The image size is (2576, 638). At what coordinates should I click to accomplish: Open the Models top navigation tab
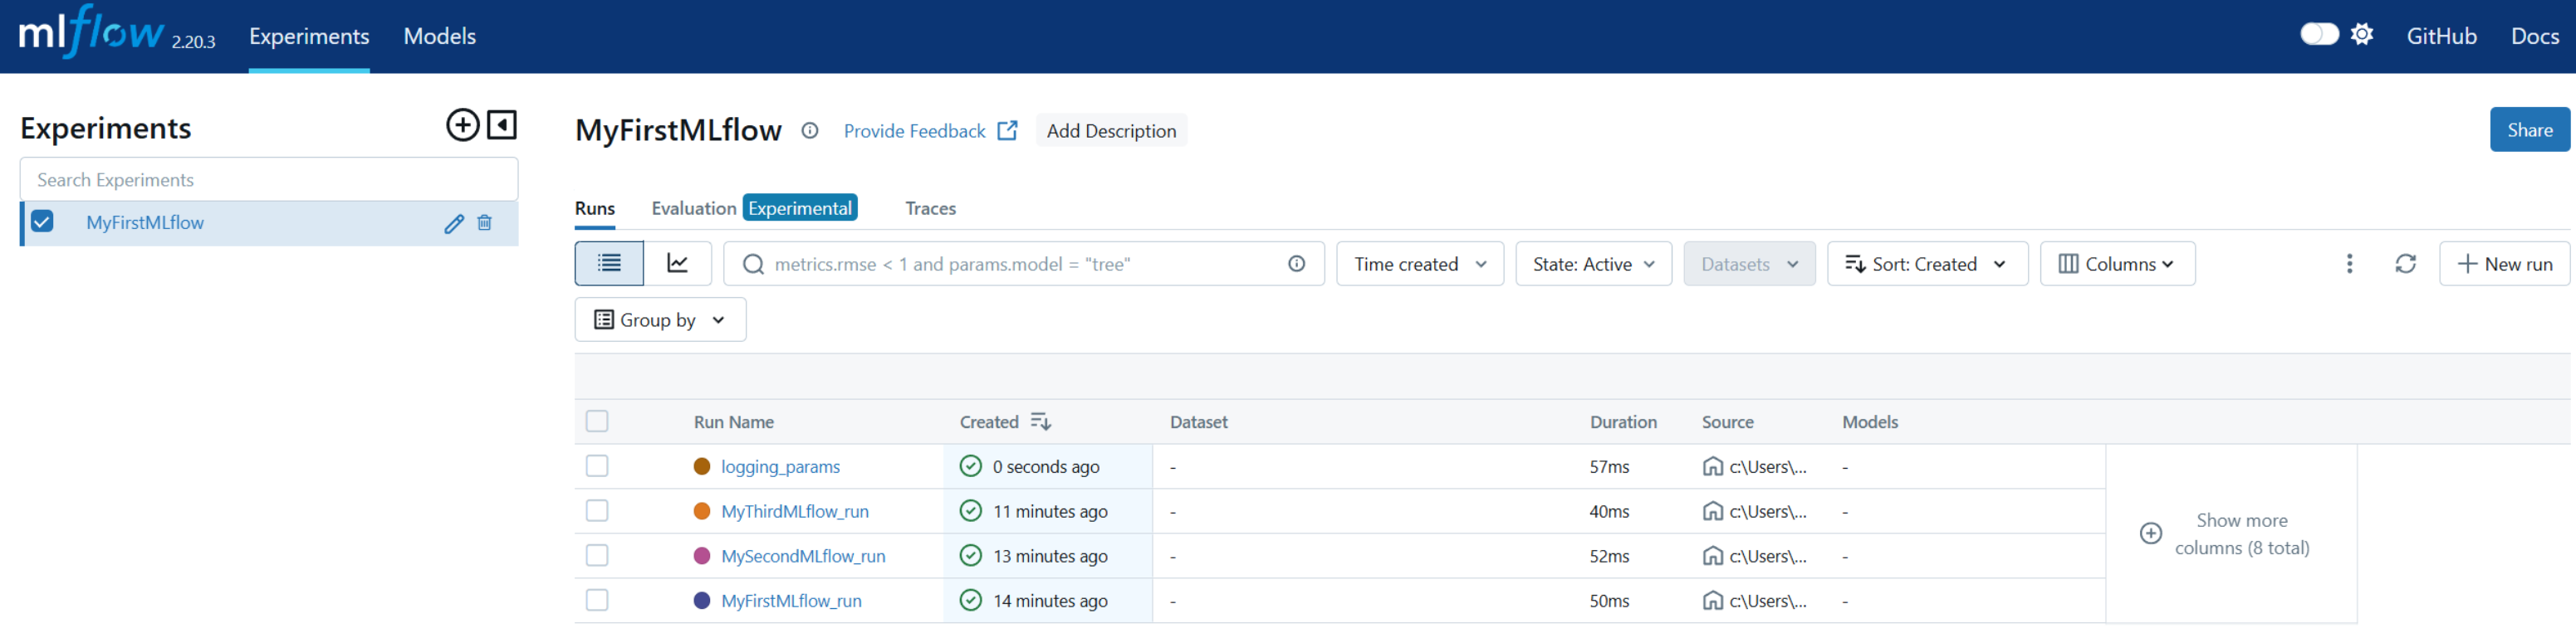pos(439,36)
